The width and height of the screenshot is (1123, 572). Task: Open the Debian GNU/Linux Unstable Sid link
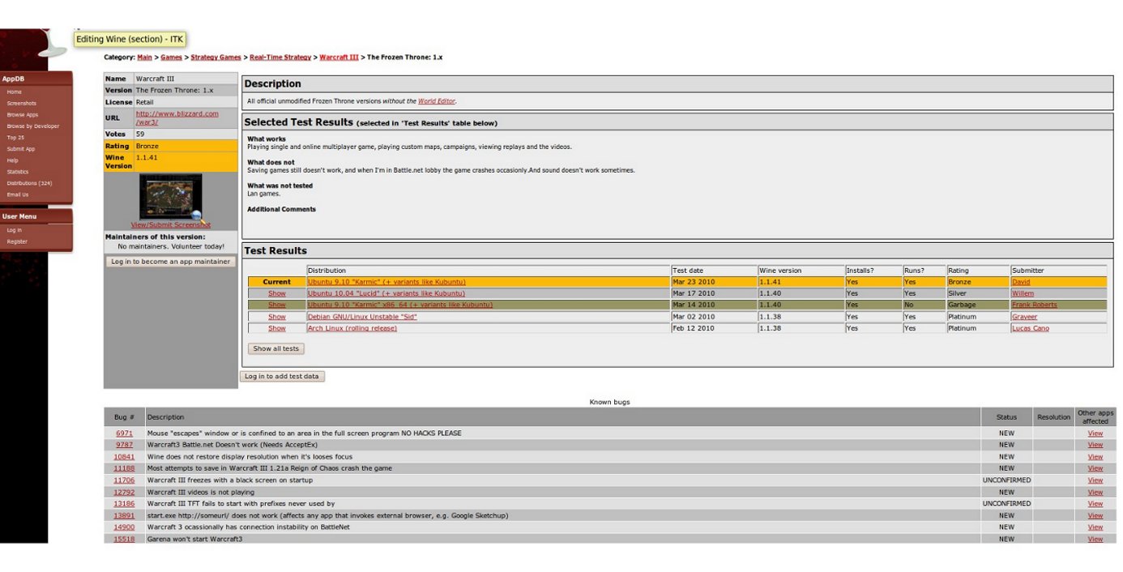click(362, 317)
